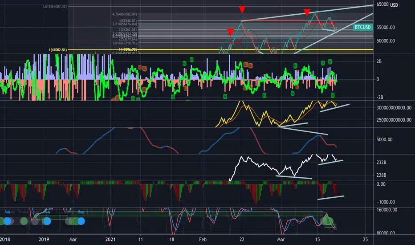Screen dimensions: 415x245
Task: Click the 160000.00 scale label
Action: point(387,210)
